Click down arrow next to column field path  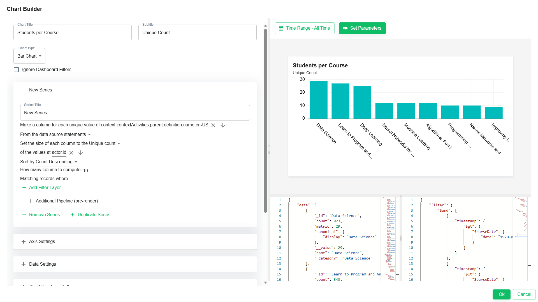click(x=223, y=125)
